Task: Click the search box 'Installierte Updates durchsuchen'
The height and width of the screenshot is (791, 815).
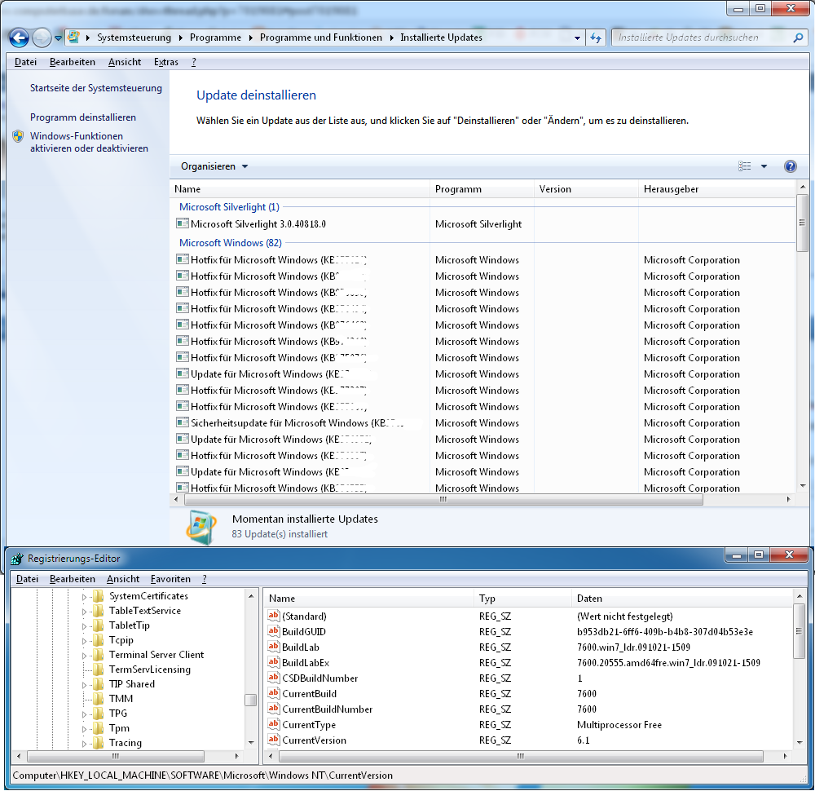Action: (702, 38)
